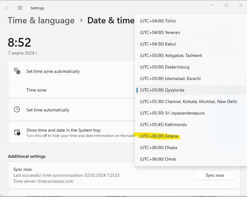Select (UTC+04:00) Yerevan time zone
247x197 pixels.
(191, 32)
